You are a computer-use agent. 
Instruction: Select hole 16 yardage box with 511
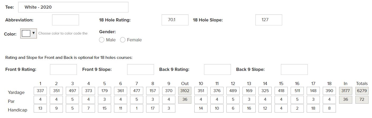click(x=297, y=91)
